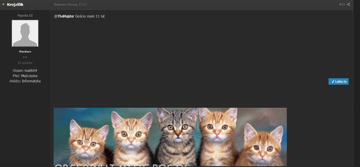Click the 'Steam: matik04' profile field
The width and height of the screenshot is (360, 167).
(25, 71)
